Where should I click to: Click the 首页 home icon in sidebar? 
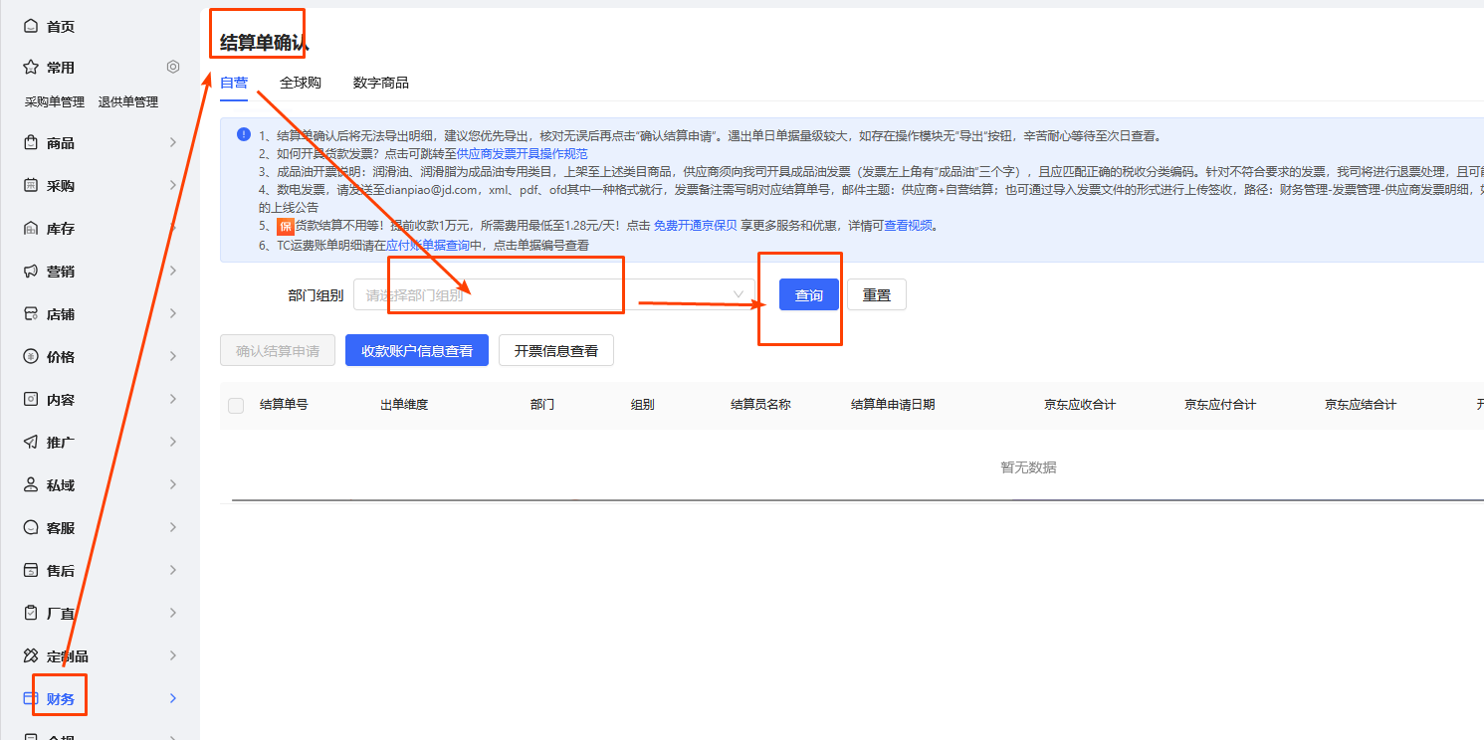pos(31,26)
